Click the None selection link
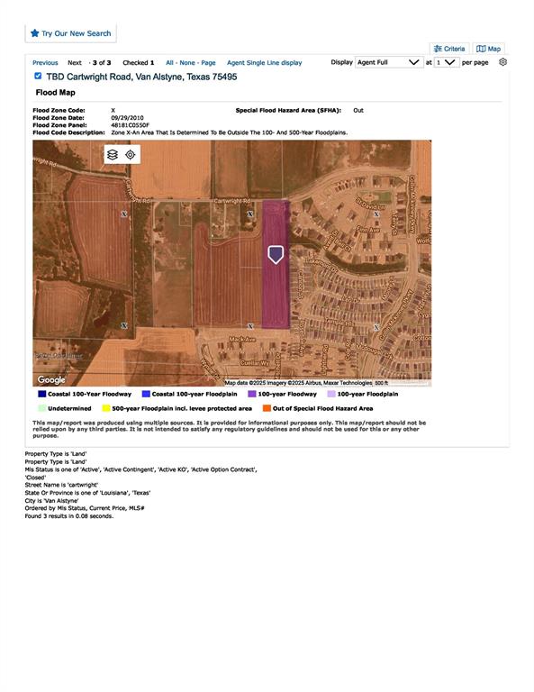 (x=187, y=63)
